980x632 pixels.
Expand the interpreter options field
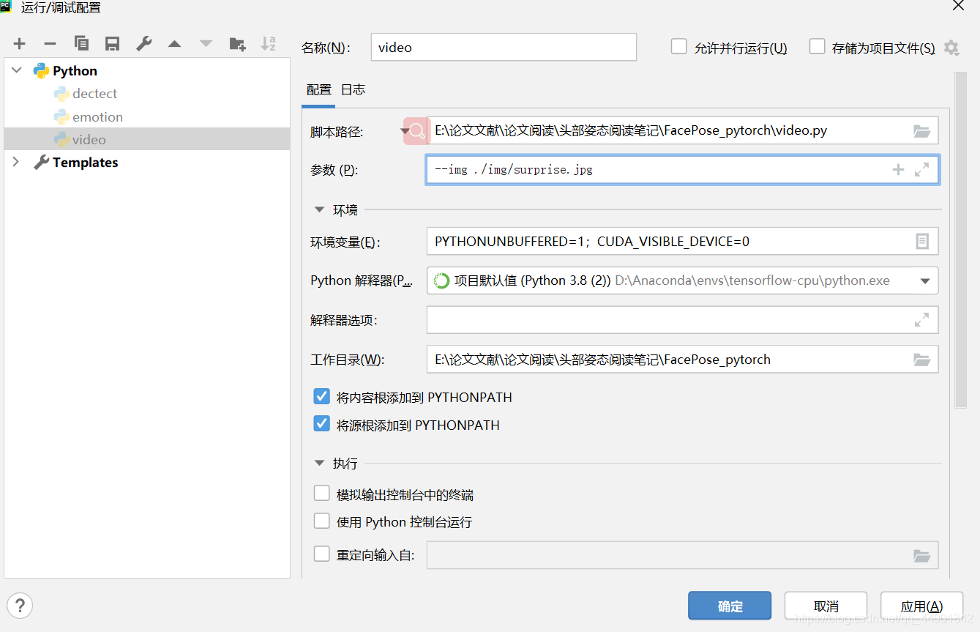pyautogui.click(x=921, y=320)
